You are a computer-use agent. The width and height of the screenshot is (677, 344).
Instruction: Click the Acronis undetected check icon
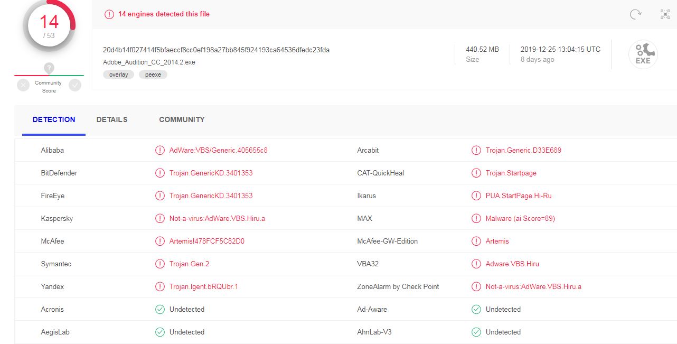tap(160, 309)
